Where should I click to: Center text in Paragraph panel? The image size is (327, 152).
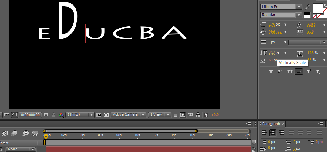tap(273, 133)
